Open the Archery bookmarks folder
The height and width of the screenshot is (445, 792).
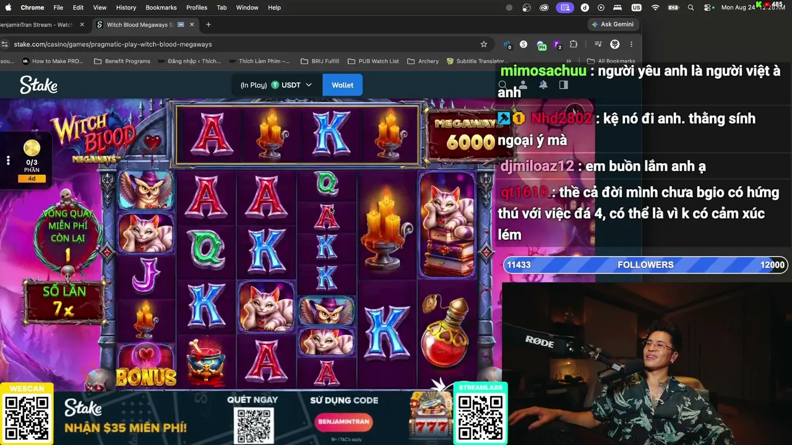(x=423, y=61)
